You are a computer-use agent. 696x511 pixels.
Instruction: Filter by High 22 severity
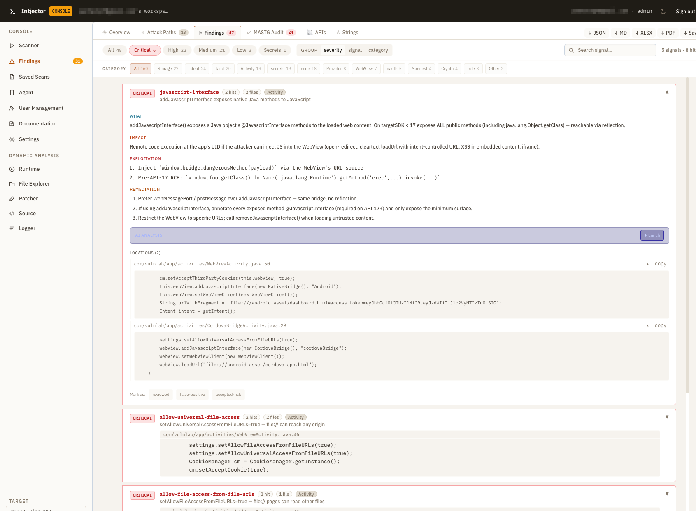click(177, 50)
